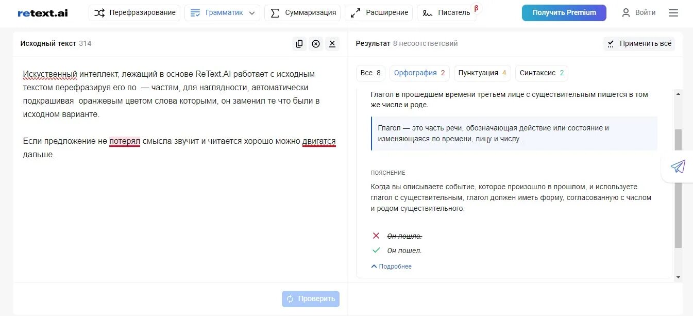This screenshot has height=316, width=693.
Task: Click the results panel scrollbar down arrow
Action: point(678,277)
